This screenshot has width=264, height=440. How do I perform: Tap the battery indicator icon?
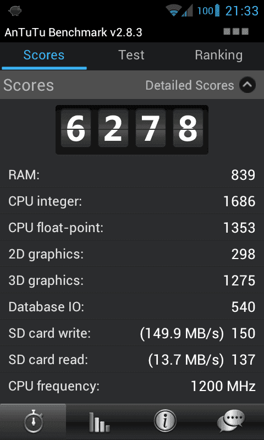click(x=217, y=10)
